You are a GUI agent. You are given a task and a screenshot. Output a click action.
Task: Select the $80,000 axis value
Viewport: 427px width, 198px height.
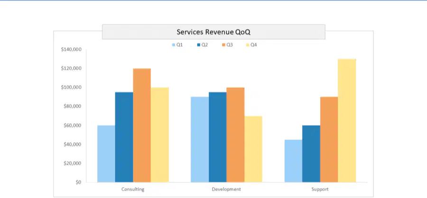tap(73, 106)
